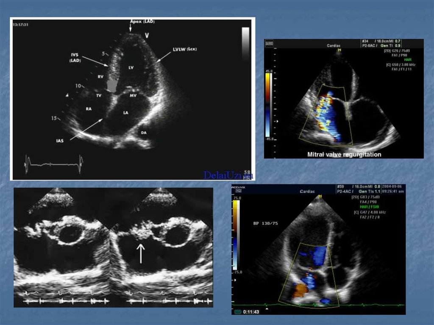434x325 pixels.
Task: Click the "FA2 / F2 / 8" setting
Action: (370, 217)
